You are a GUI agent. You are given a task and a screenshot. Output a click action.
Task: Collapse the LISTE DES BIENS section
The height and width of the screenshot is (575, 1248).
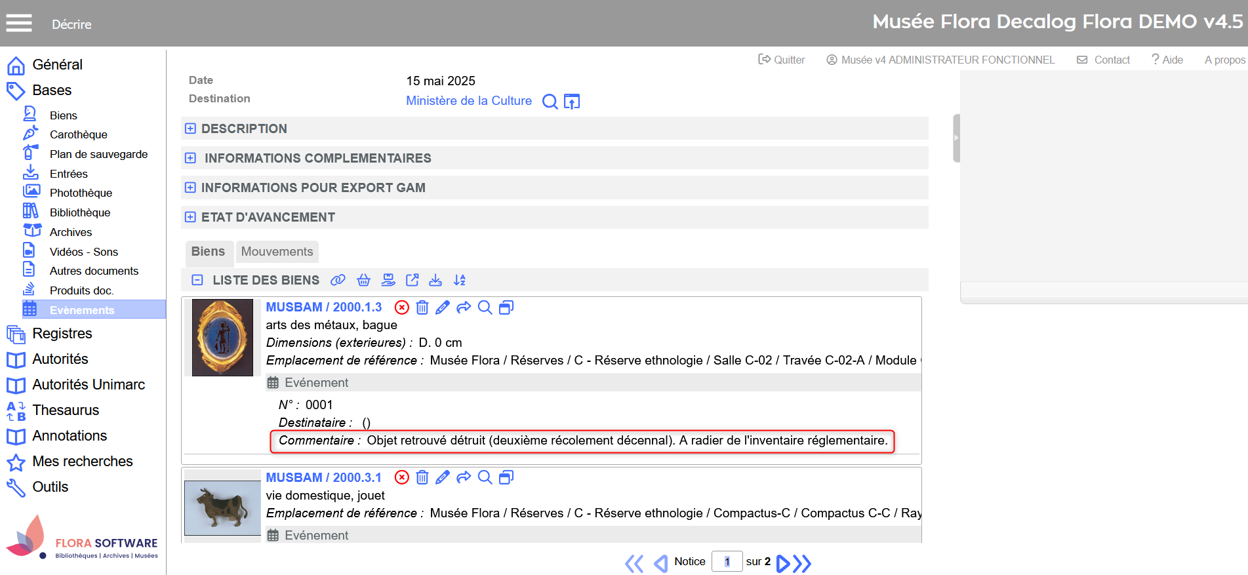[x=197, y=281]
